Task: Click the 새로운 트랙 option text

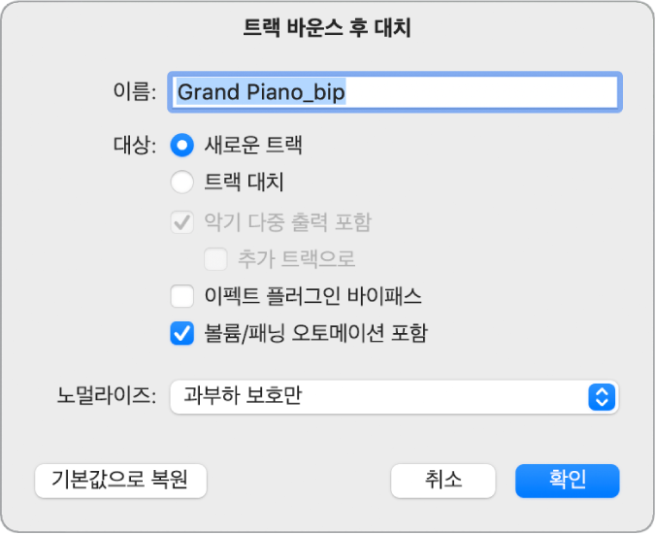Action: [x=253, y=147]
